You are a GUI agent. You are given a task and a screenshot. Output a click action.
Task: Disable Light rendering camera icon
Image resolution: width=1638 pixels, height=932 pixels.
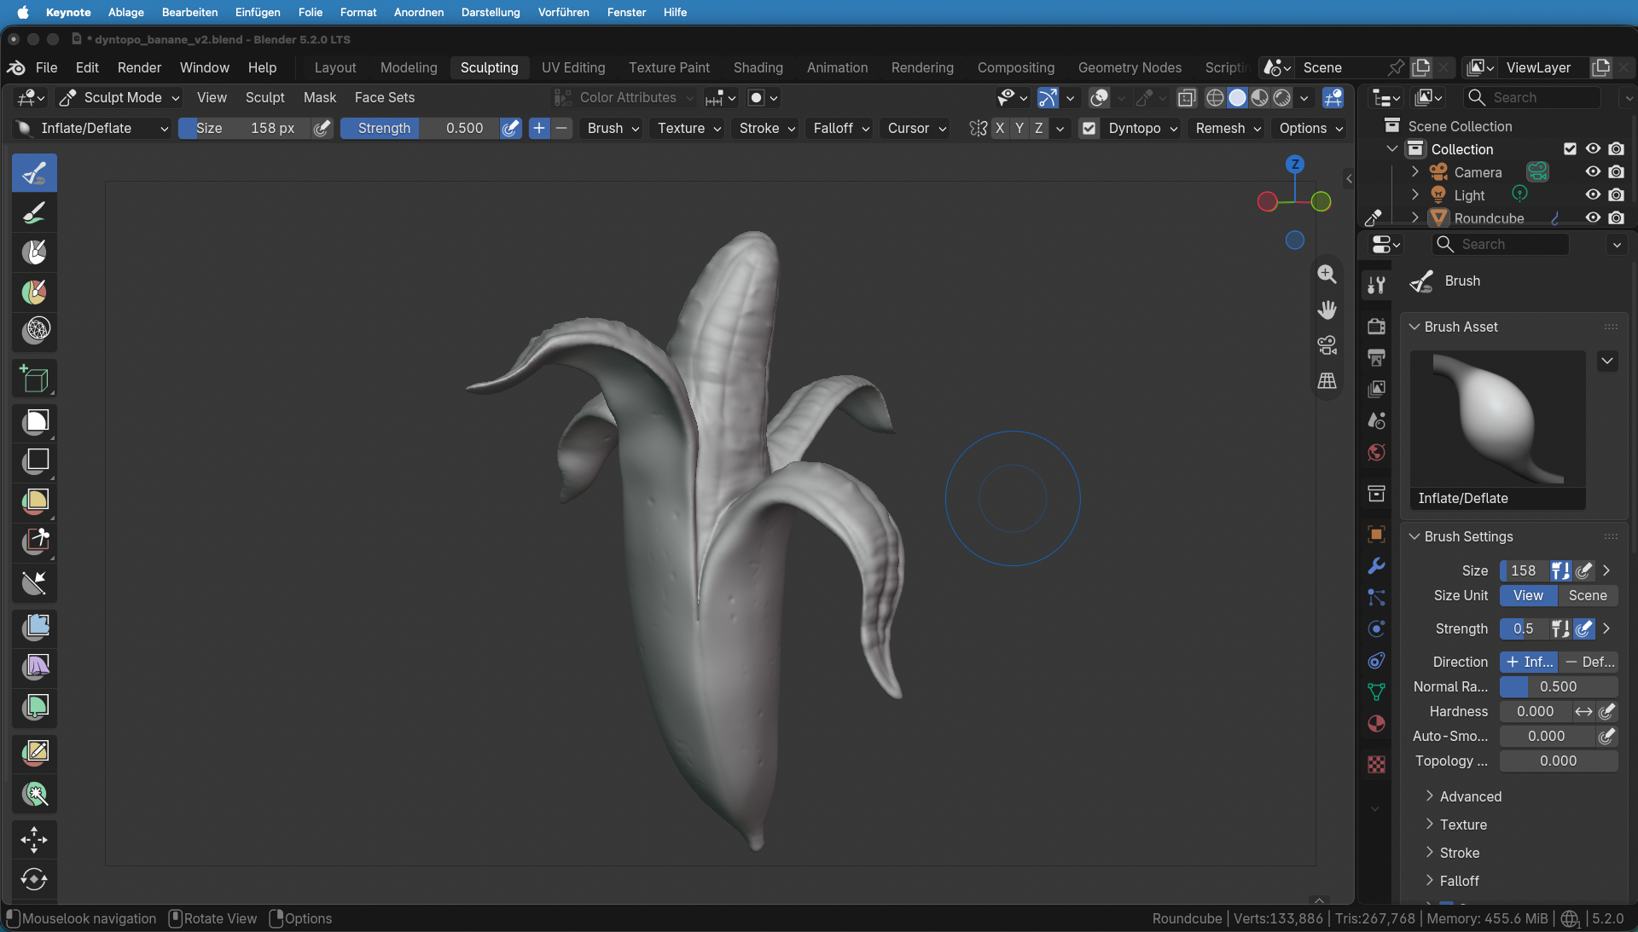(1616, 194)
